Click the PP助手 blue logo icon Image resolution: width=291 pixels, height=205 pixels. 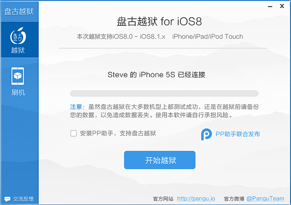pyautogui.click(x=206, y=134)
